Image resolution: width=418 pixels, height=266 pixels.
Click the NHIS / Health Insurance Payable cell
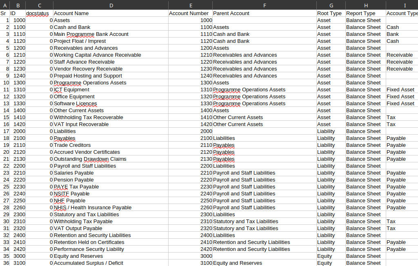(x=111, y=207)
